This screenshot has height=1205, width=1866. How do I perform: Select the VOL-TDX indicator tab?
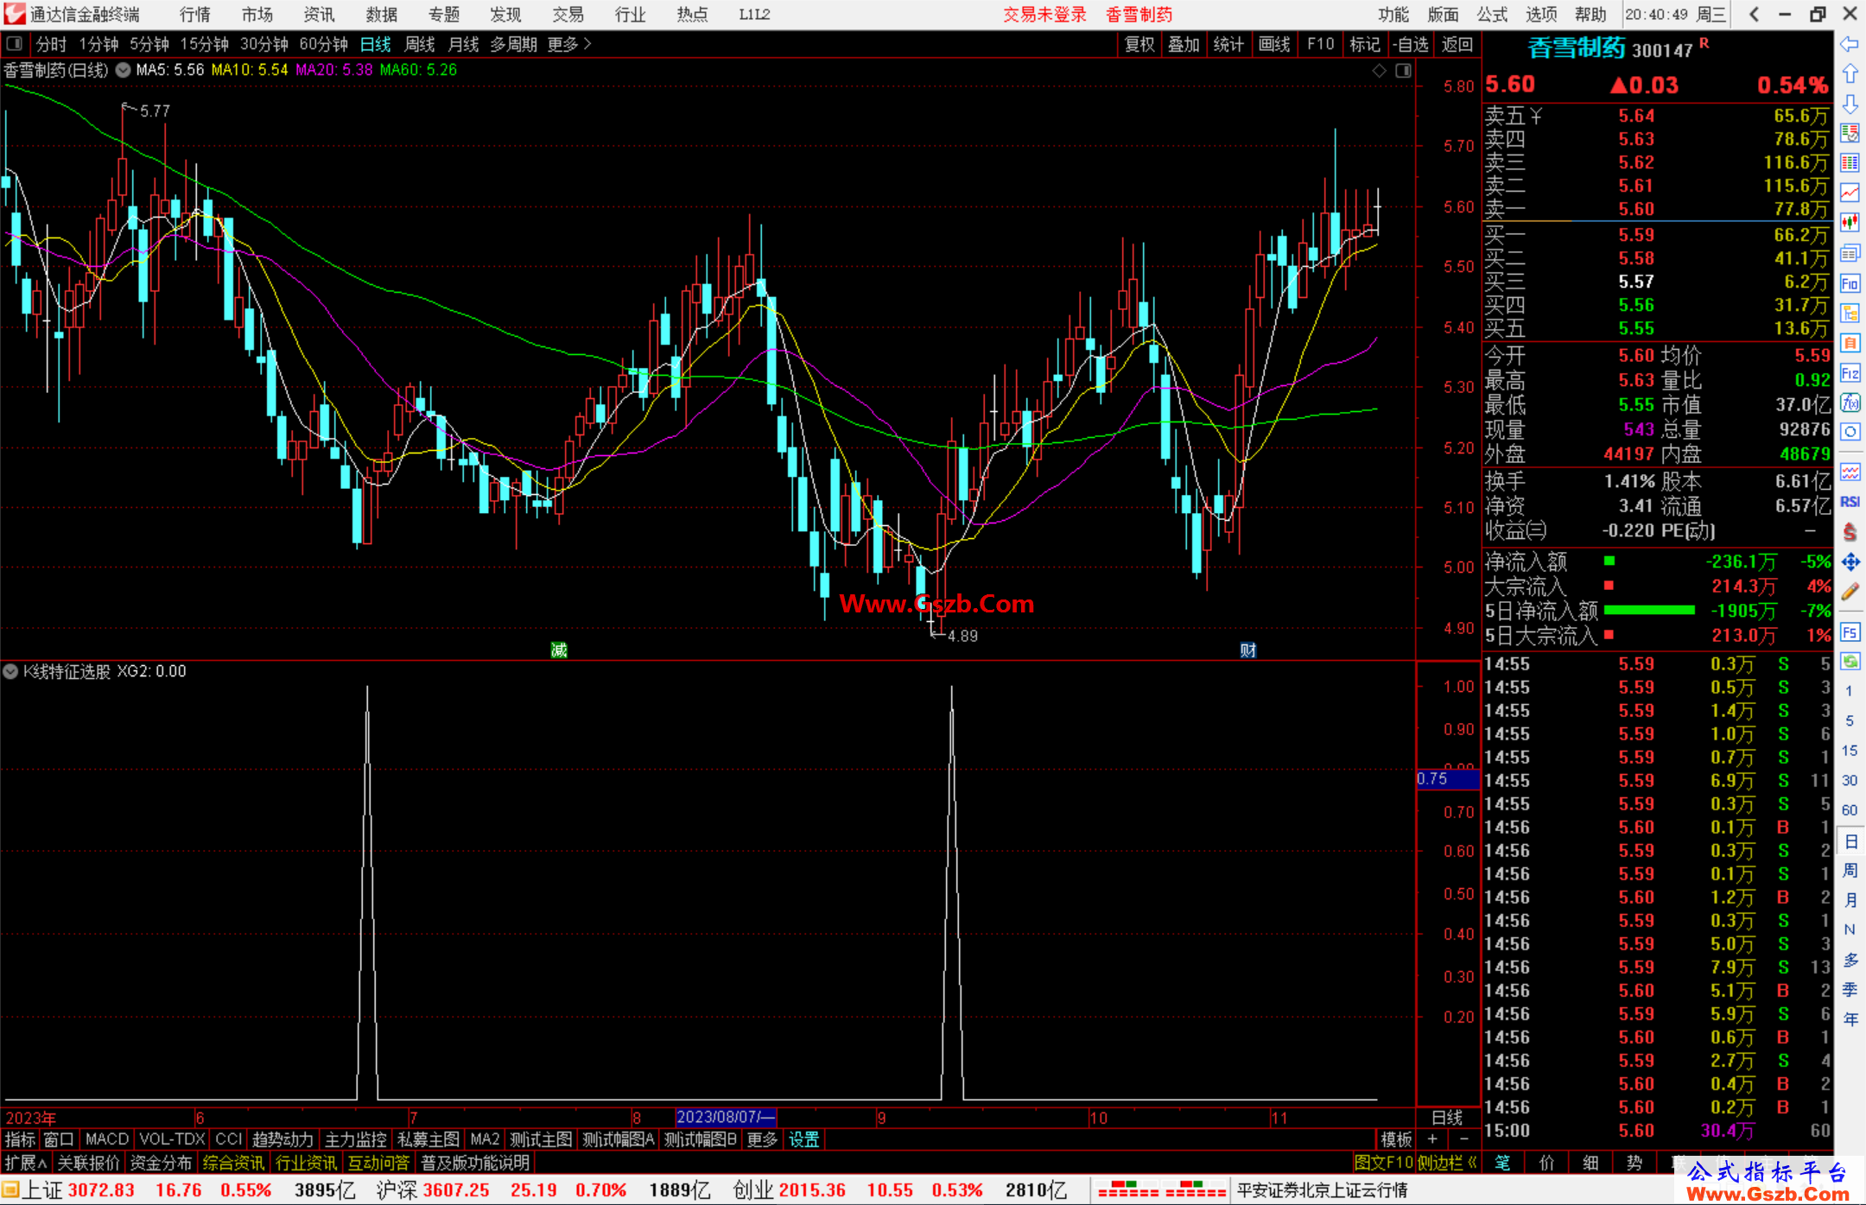point(172,1140)
